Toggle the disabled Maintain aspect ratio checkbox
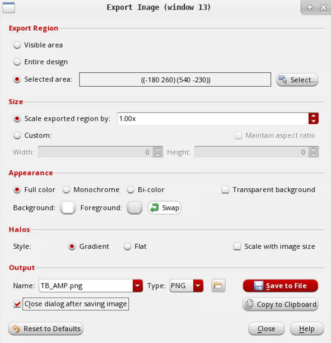 (238, 136)
